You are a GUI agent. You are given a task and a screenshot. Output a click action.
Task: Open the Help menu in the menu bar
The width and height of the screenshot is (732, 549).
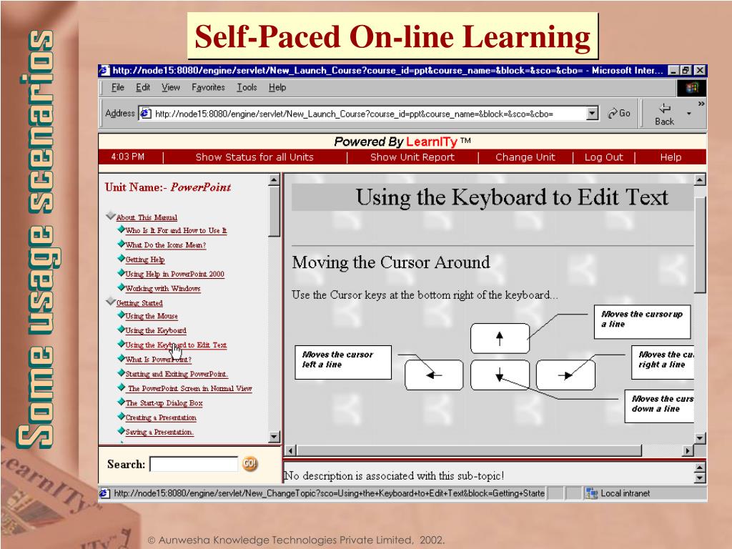click(277, 87)
